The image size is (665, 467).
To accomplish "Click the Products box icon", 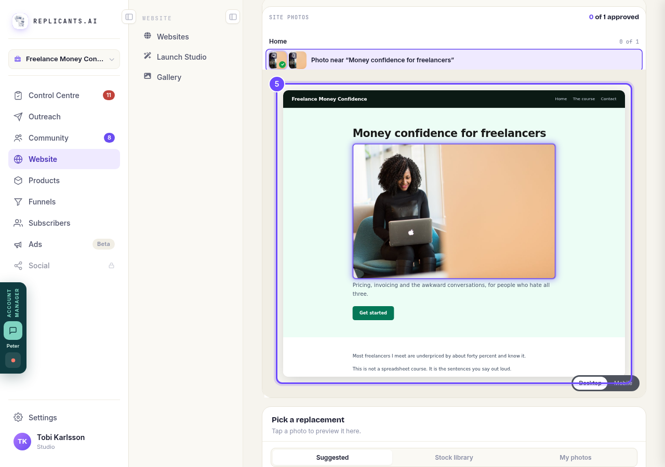I will pyautogui.click(x=18, y=181).
